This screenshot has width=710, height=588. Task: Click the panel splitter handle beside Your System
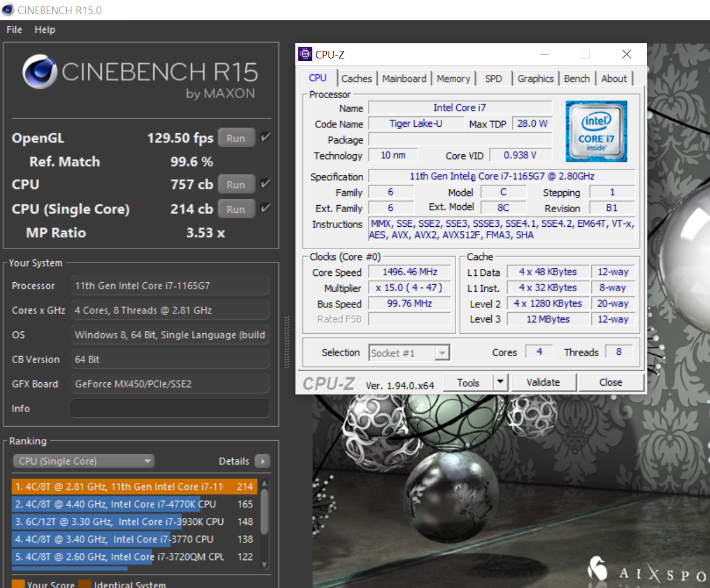tap(287, 342)
